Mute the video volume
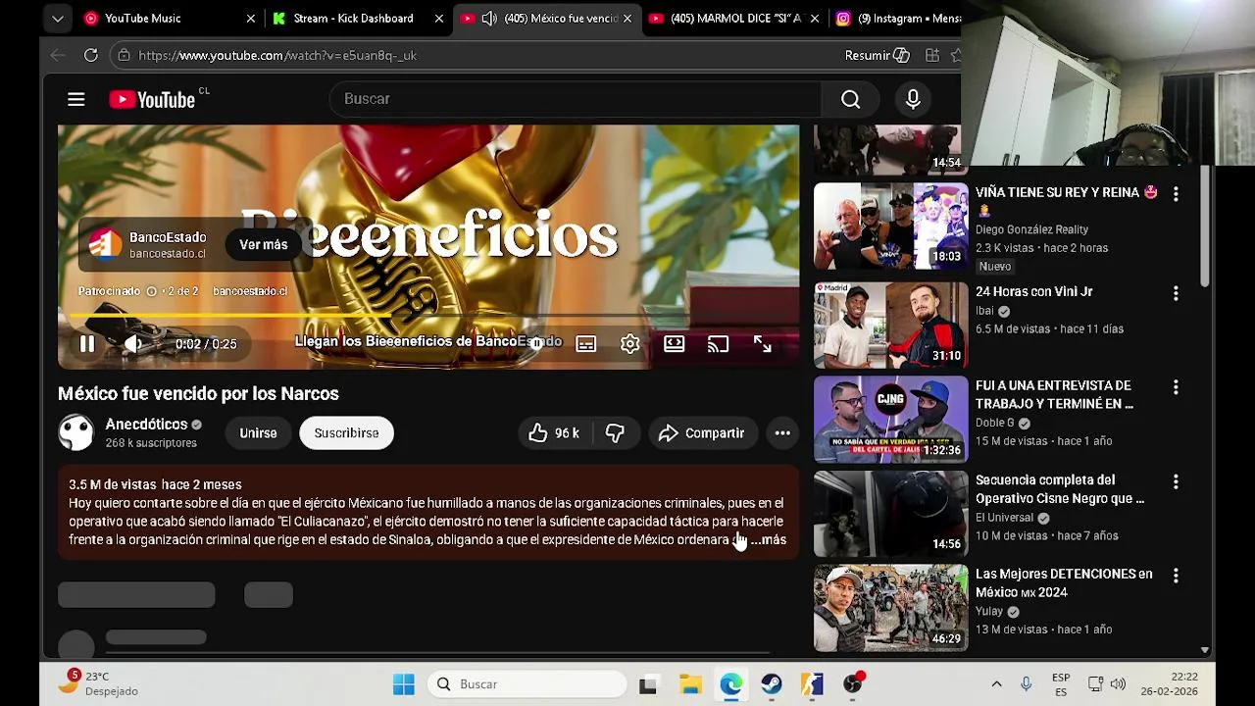 click(x=132, y=344)
